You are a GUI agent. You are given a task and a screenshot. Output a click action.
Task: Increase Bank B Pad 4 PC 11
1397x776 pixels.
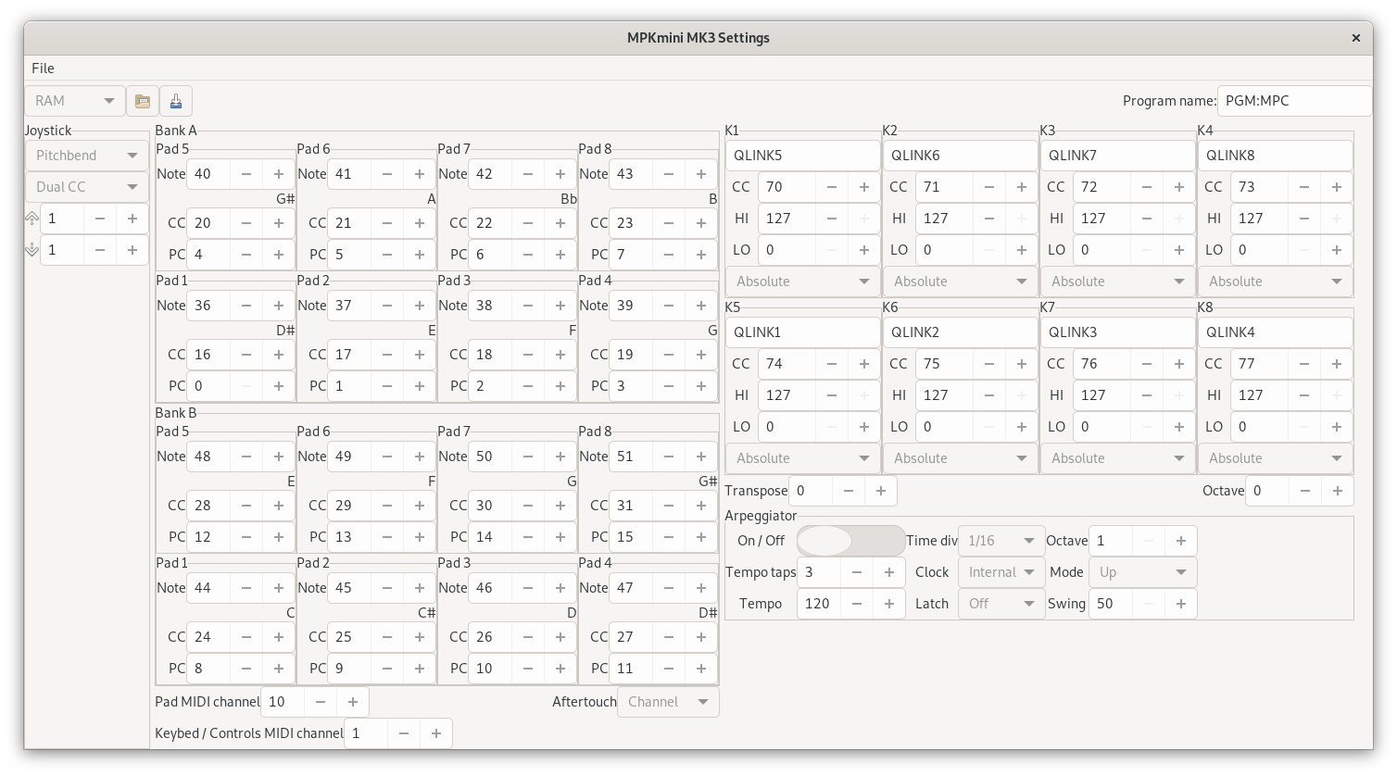(701, 669)
